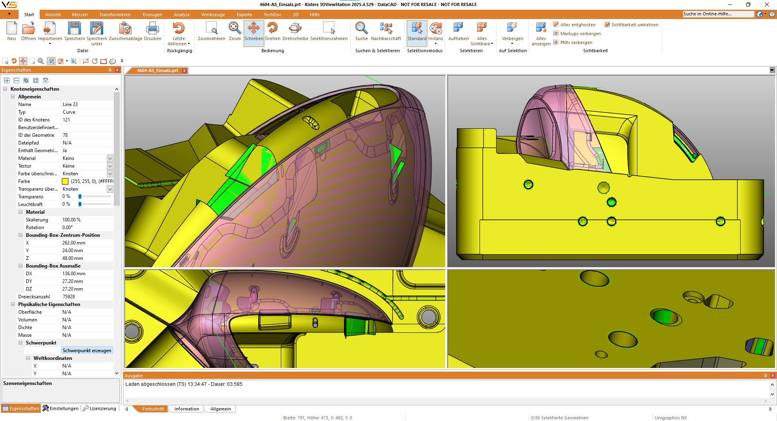Screen dimensions: 777x421
Task: Open the Analyse ribbon tab
Action: [x=182, y=15]
